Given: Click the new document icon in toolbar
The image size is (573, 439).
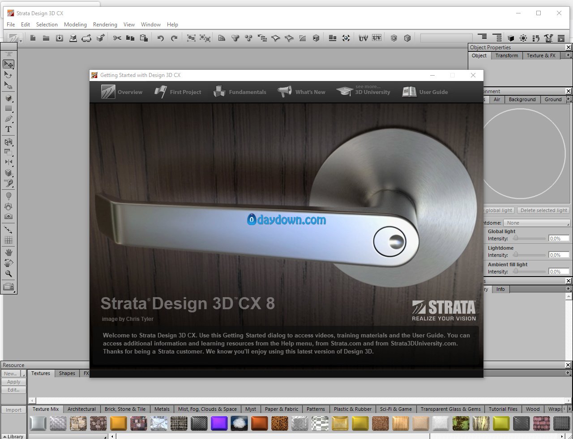Looking at the screenshot, I should [x=33, y=38].
